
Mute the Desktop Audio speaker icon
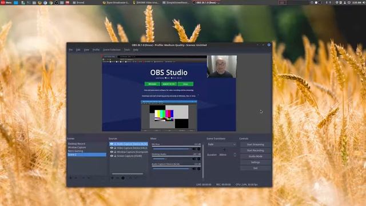pyautogui.click(x=194, y=159)
